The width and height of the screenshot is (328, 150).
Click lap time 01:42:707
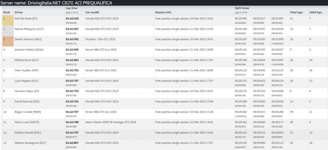[72, 81]
